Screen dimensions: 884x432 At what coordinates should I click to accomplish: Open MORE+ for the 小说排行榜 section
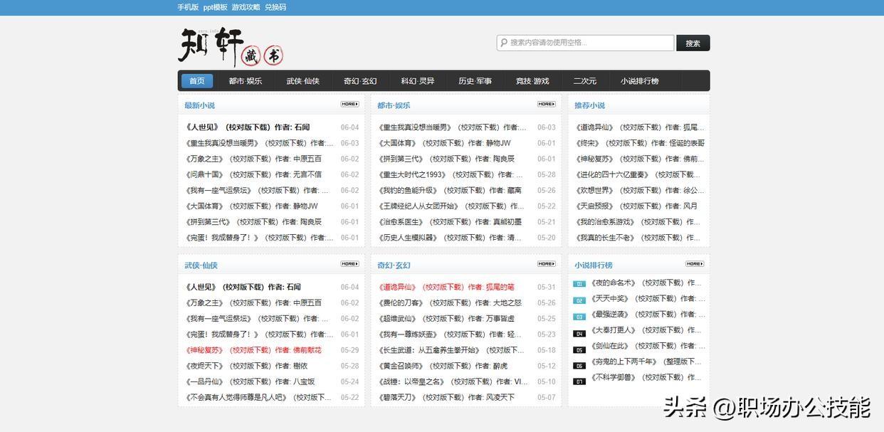tap(694, 263)
